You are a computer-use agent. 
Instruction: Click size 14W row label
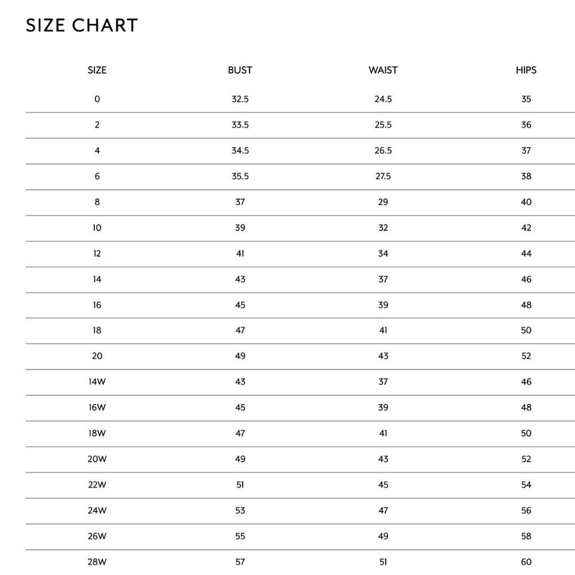(x=97, y=382)
